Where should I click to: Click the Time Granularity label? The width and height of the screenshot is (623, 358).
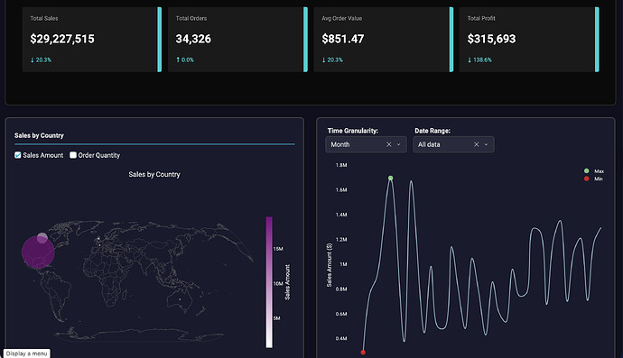pos(353,131)
